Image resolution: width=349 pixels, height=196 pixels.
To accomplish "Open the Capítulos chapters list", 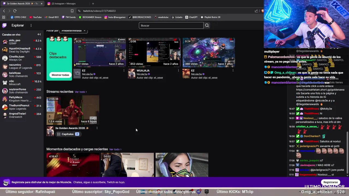I will (68, 134).
